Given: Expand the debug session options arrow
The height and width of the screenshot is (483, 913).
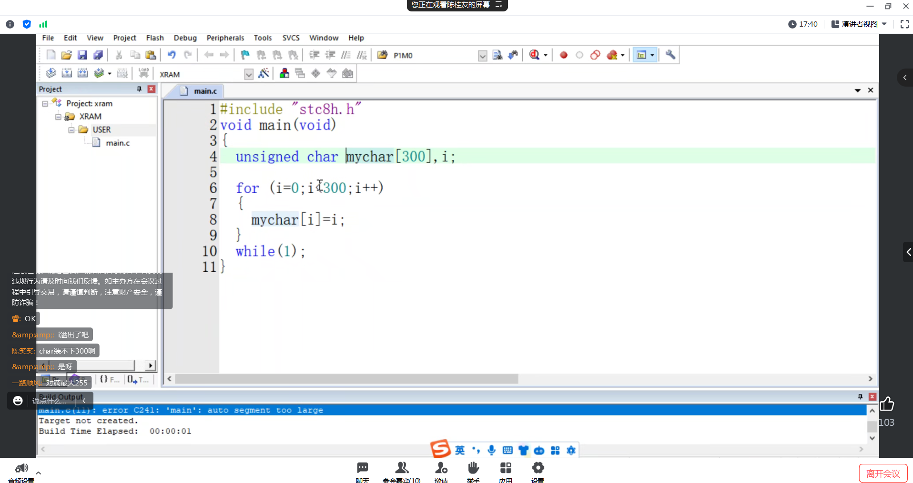Looking at the screenshot, I should pyautogui.click(x=546, y=56).
